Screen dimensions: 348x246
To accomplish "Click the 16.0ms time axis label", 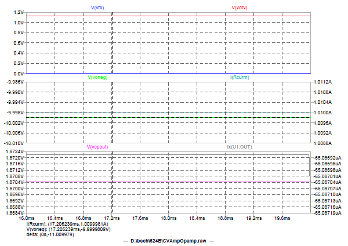I will click(27, 218).
